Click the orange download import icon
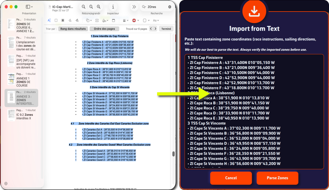 pyautogui.click(x=254, y=11)
